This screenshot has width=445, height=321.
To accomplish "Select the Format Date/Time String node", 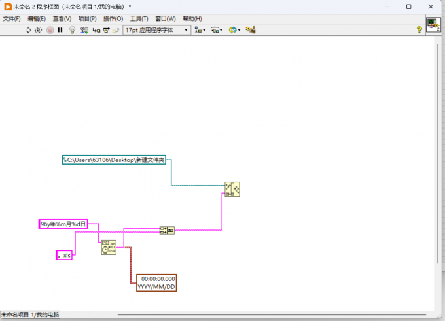I will pyautogui.click(x=109, y=247).
